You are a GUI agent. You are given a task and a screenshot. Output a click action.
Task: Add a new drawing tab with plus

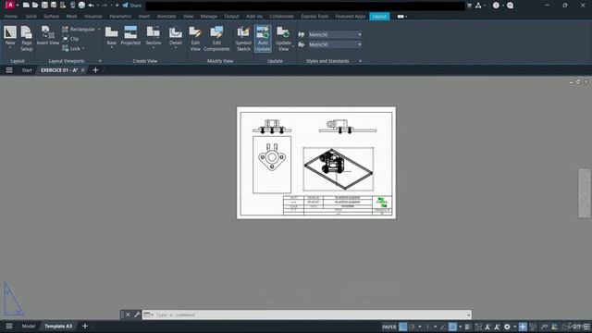[x=95, y=70]
